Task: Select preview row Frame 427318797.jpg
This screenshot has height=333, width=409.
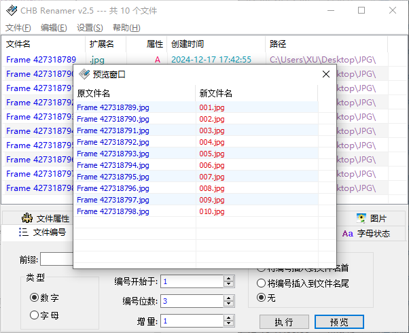Action: tap(113, 200)
